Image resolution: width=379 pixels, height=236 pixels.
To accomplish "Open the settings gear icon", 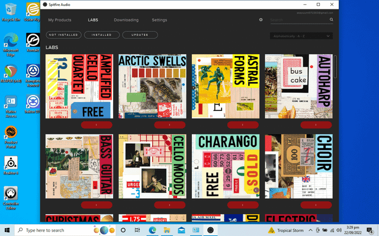I will tap(261, 20).
